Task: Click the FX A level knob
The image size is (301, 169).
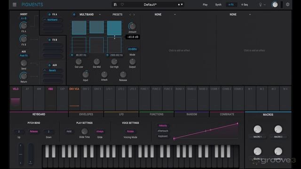Action: pyautogui.click(x=24, y=26)
